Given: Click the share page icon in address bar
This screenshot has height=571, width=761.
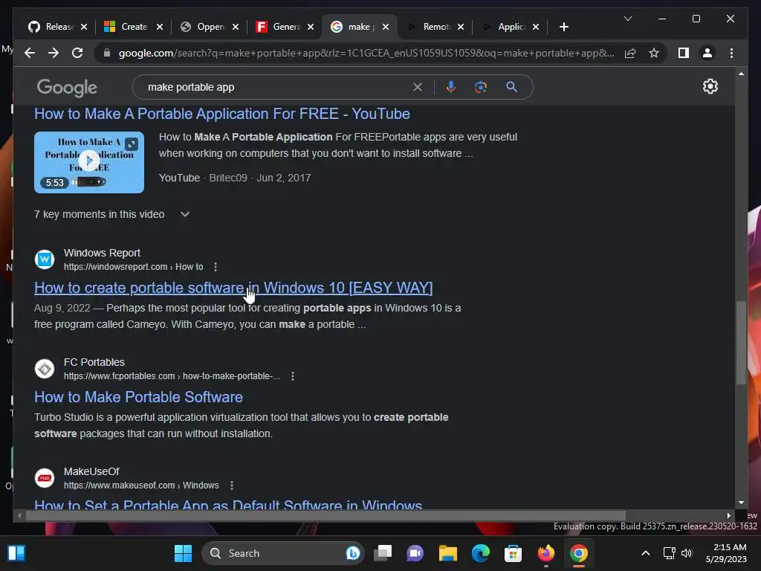Looking at the screenshot, I should coord(630,53).
